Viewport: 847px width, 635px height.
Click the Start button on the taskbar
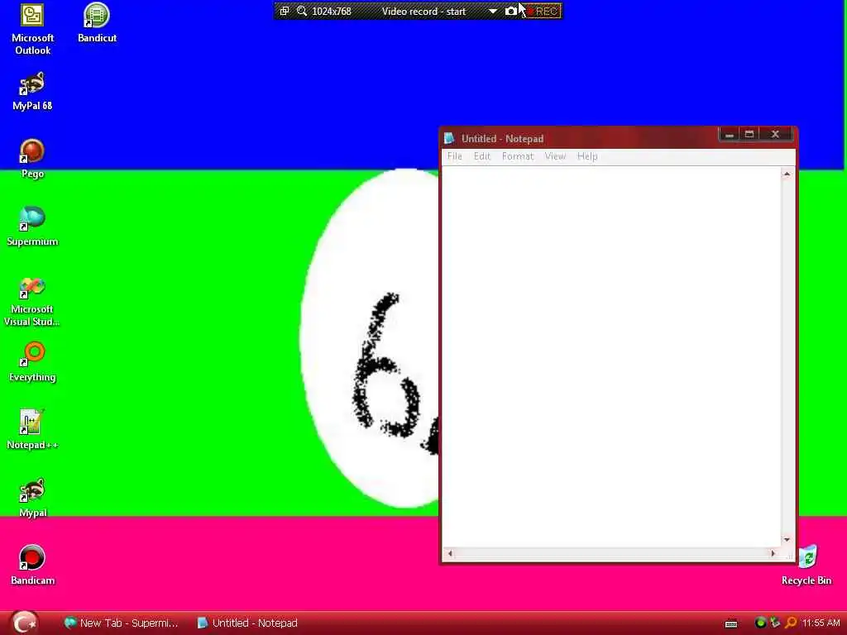pyautogui.click(x=24, y=623)
